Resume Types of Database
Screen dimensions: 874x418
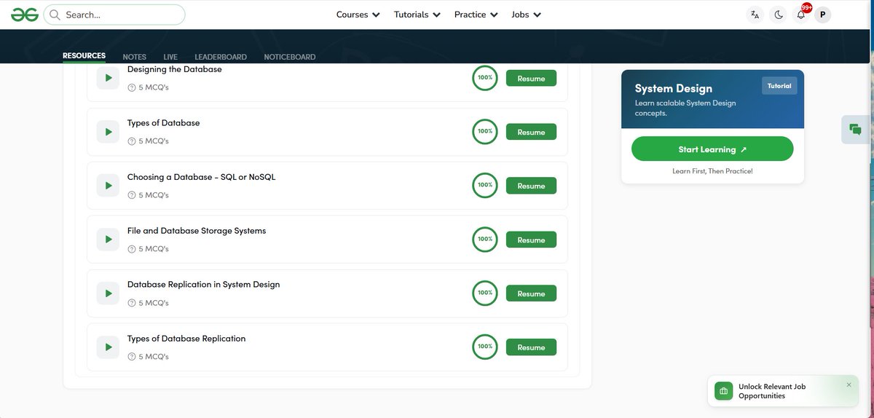click(531, 133)
